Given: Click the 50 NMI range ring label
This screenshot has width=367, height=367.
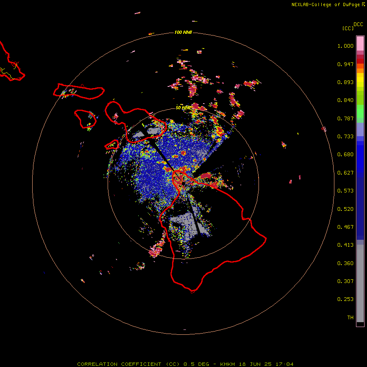Looking at the screenshot, I should 183,108.
